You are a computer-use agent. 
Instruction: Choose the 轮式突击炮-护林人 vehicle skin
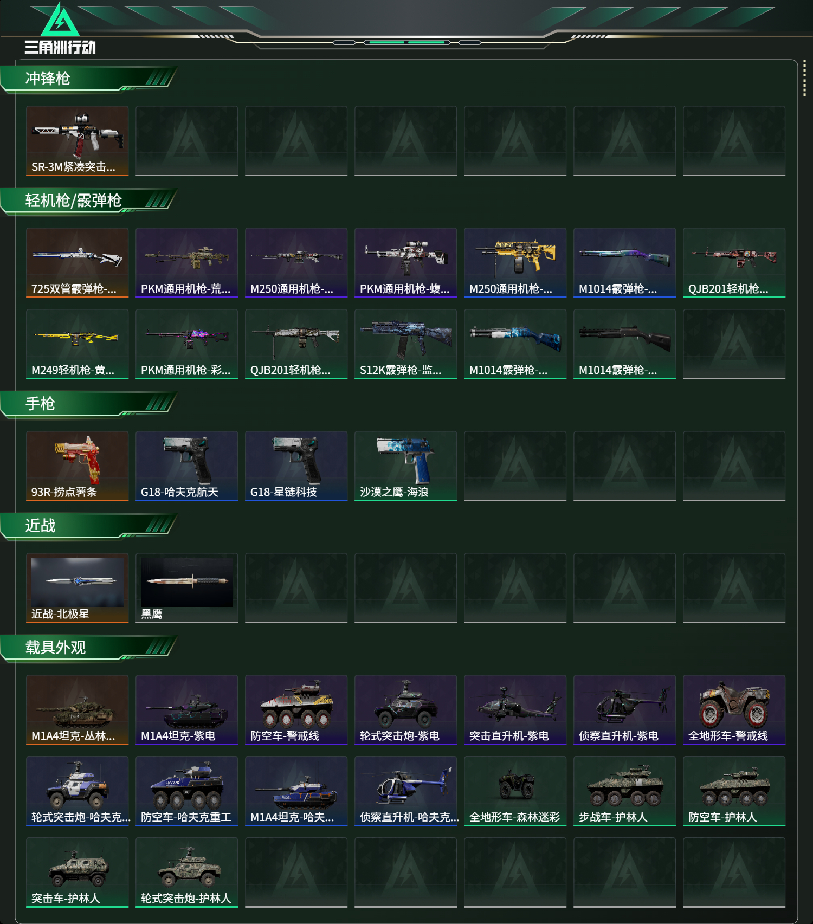(x=187, y=873)
